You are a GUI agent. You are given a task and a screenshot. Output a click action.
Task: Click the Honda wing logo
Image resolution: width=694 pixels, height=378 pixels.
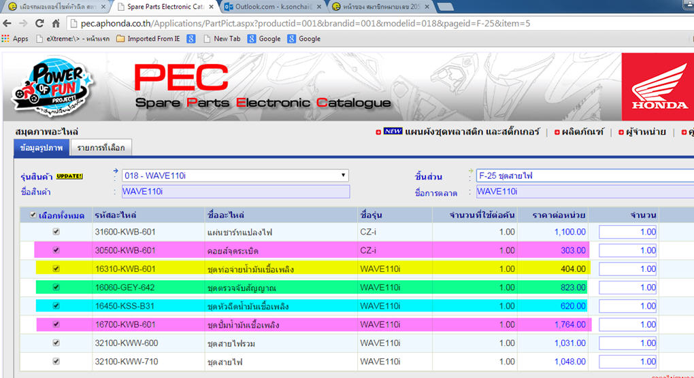[x=659, y=87]
